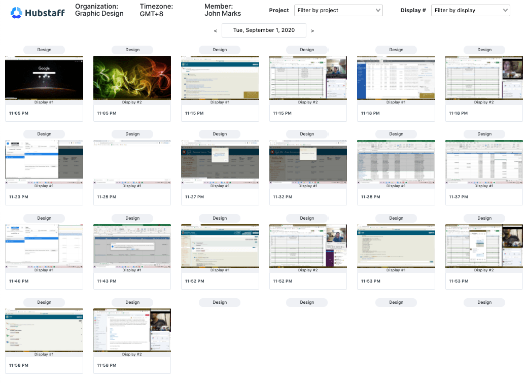This screenshot has width=527, height=385.
Task: Open the 11:52 PM Display #2 screenshot
Action: [308, 246]
